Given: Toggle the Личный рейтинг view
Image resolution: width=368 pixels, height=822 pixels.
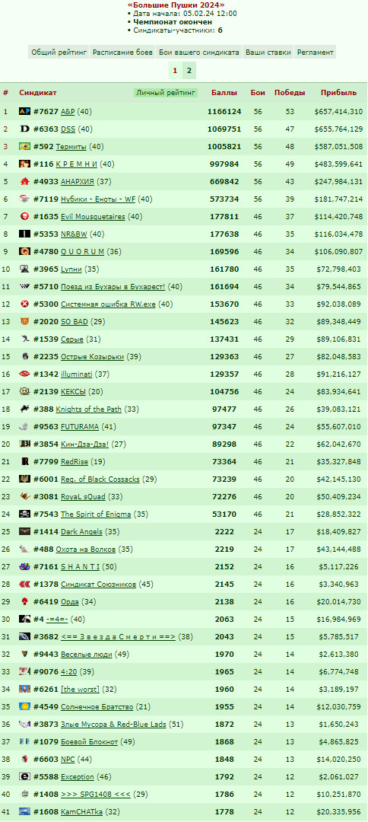Looking at the screenshot, I should click(x=166, y=93).
